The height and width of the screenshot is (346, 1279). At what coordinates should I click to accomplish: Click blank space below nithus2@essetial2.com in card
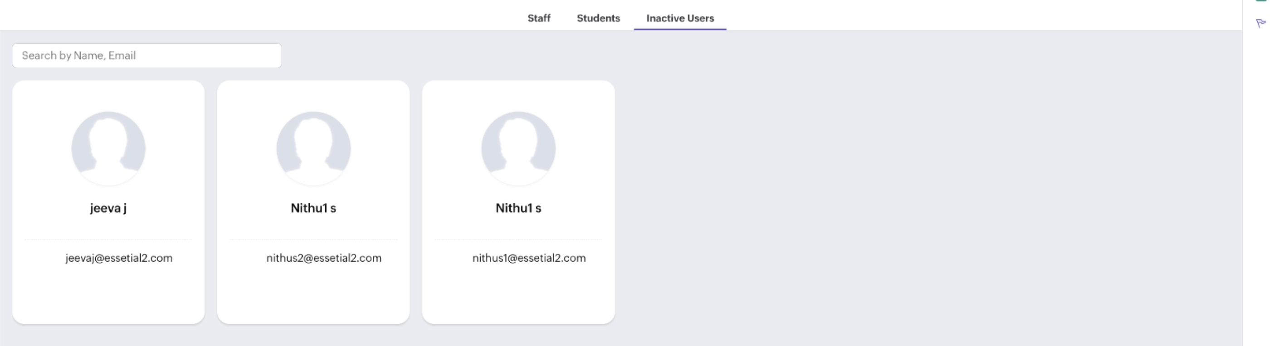coord(313,295)
